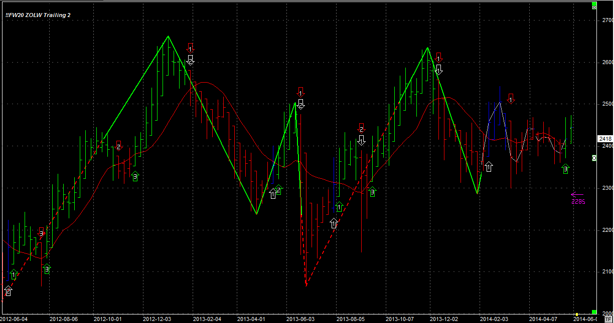
Task: Select the white up arrow near 2014-02-03
Action: [489, 166]
